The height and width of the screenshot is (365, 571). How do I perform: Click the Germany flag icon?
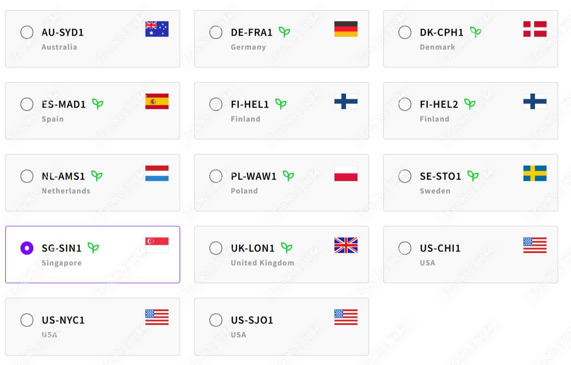pos(346,29)
